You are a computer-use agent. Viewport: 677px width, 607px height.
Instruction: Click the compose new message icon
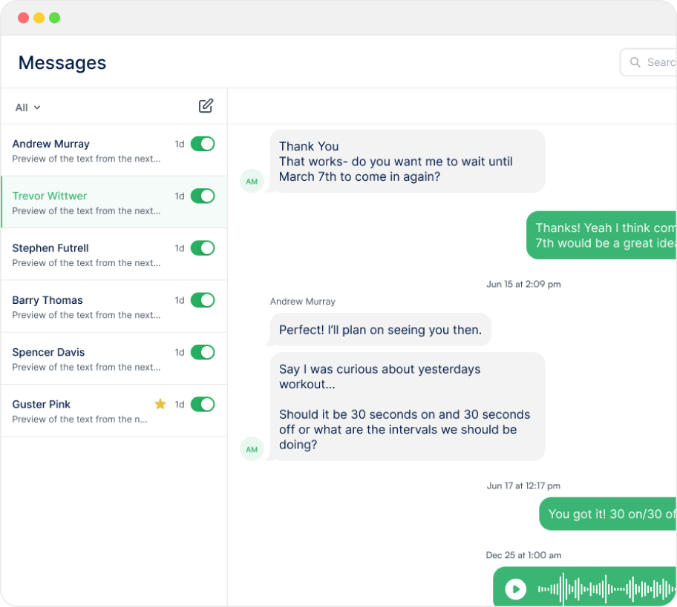[x=206, y=106]
